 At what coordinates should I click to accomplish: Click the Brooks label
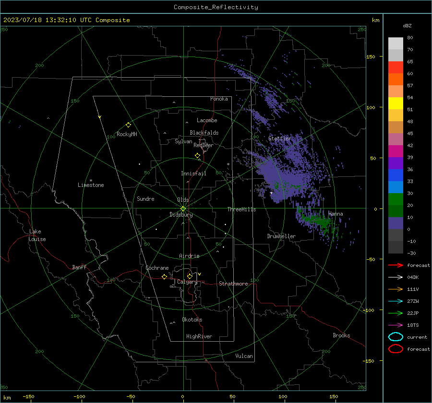pos(341,335)
